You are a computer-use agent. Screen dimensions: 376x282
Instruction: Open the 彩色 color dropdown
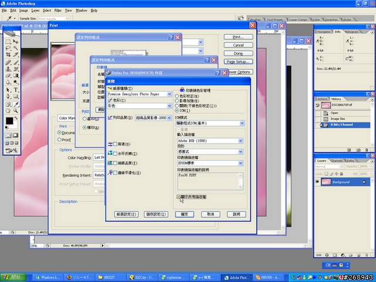point(169,106)
